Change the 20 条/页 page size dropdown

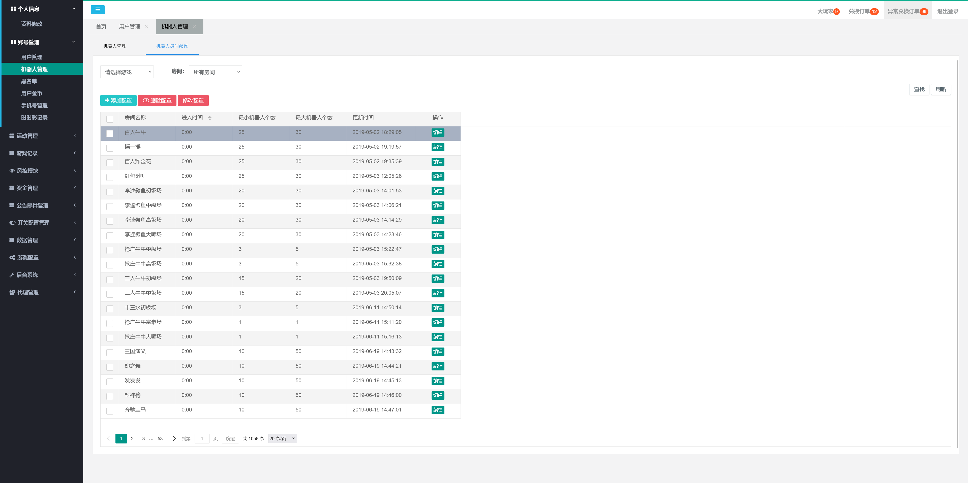pyautogui.click(x=282, y=438)
